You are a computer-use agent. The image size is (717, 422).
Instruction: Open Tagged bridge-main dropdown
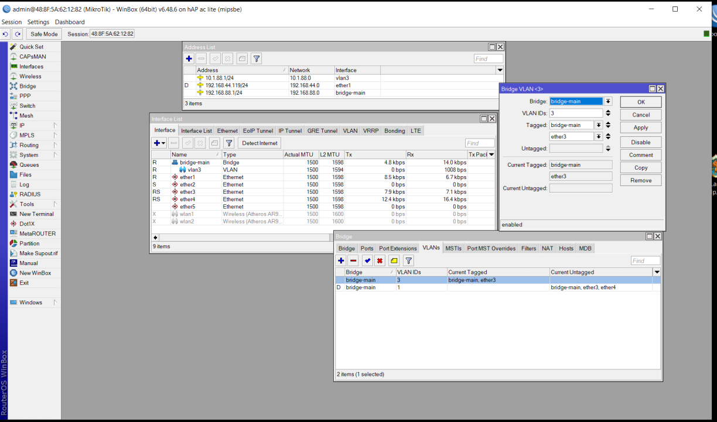[x=598, y=125]
